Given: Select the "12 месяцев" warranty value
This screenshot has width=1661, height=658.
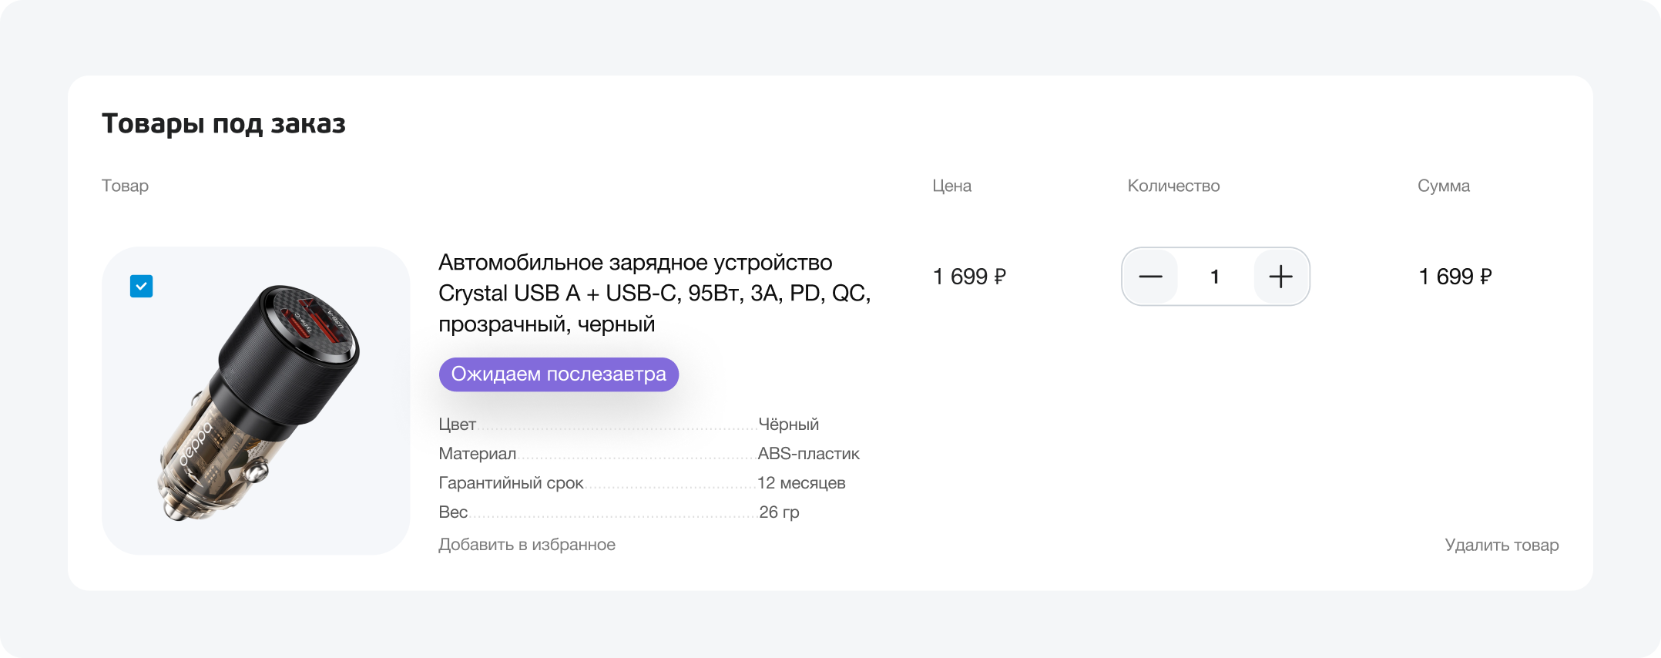Looking at the screenshot, I should pos(801,483).
